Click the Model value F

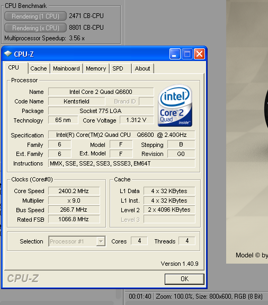121,144
